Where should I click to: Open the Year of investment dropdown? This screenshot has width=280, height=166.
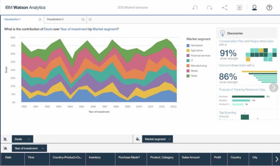(29, 148)
